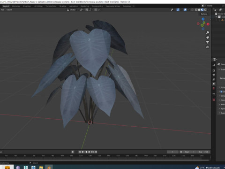The width and height of the screenshot is (225, 169).
Task: Click the current frame number field
Action: click(172, 152)
